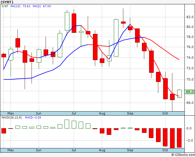Click the MA(3) legend label
Image resolution: width=195 pixels, height=157 pixels.
pos(37,6)
